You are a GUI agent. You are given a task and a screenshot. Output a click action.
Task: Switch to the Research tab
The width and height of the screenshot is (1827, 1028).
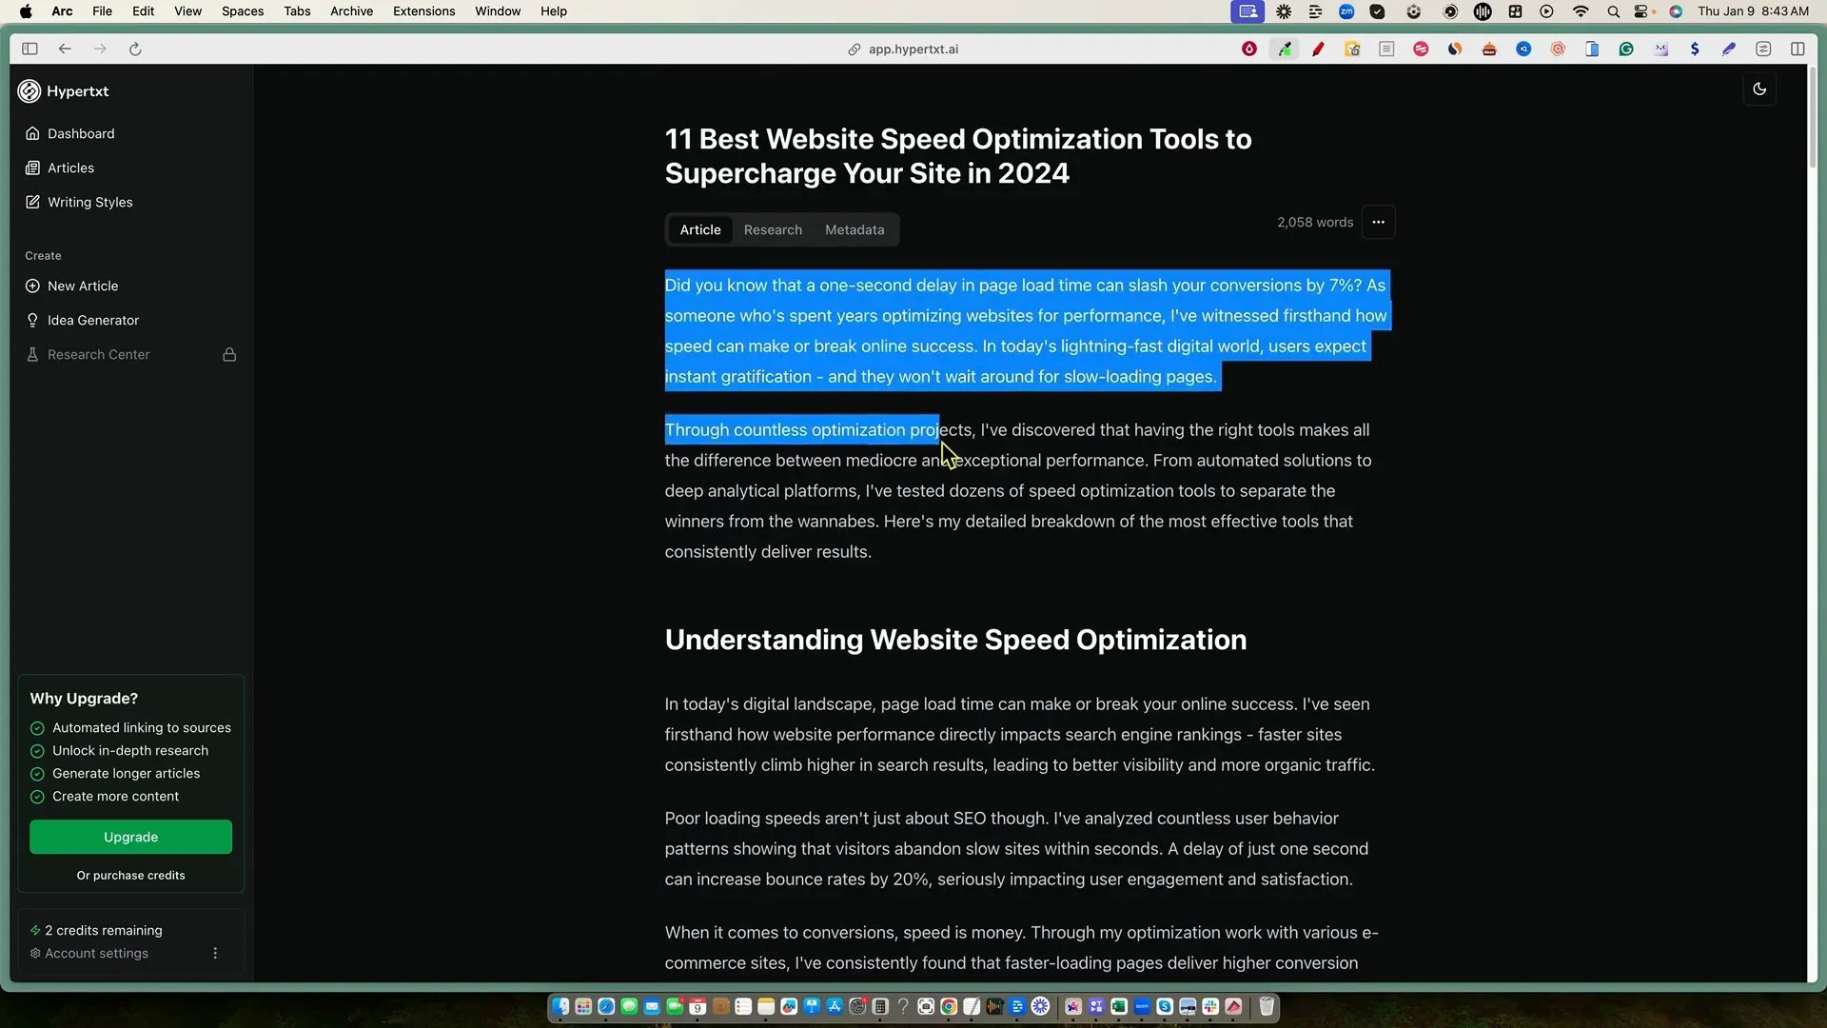[773, 229]
